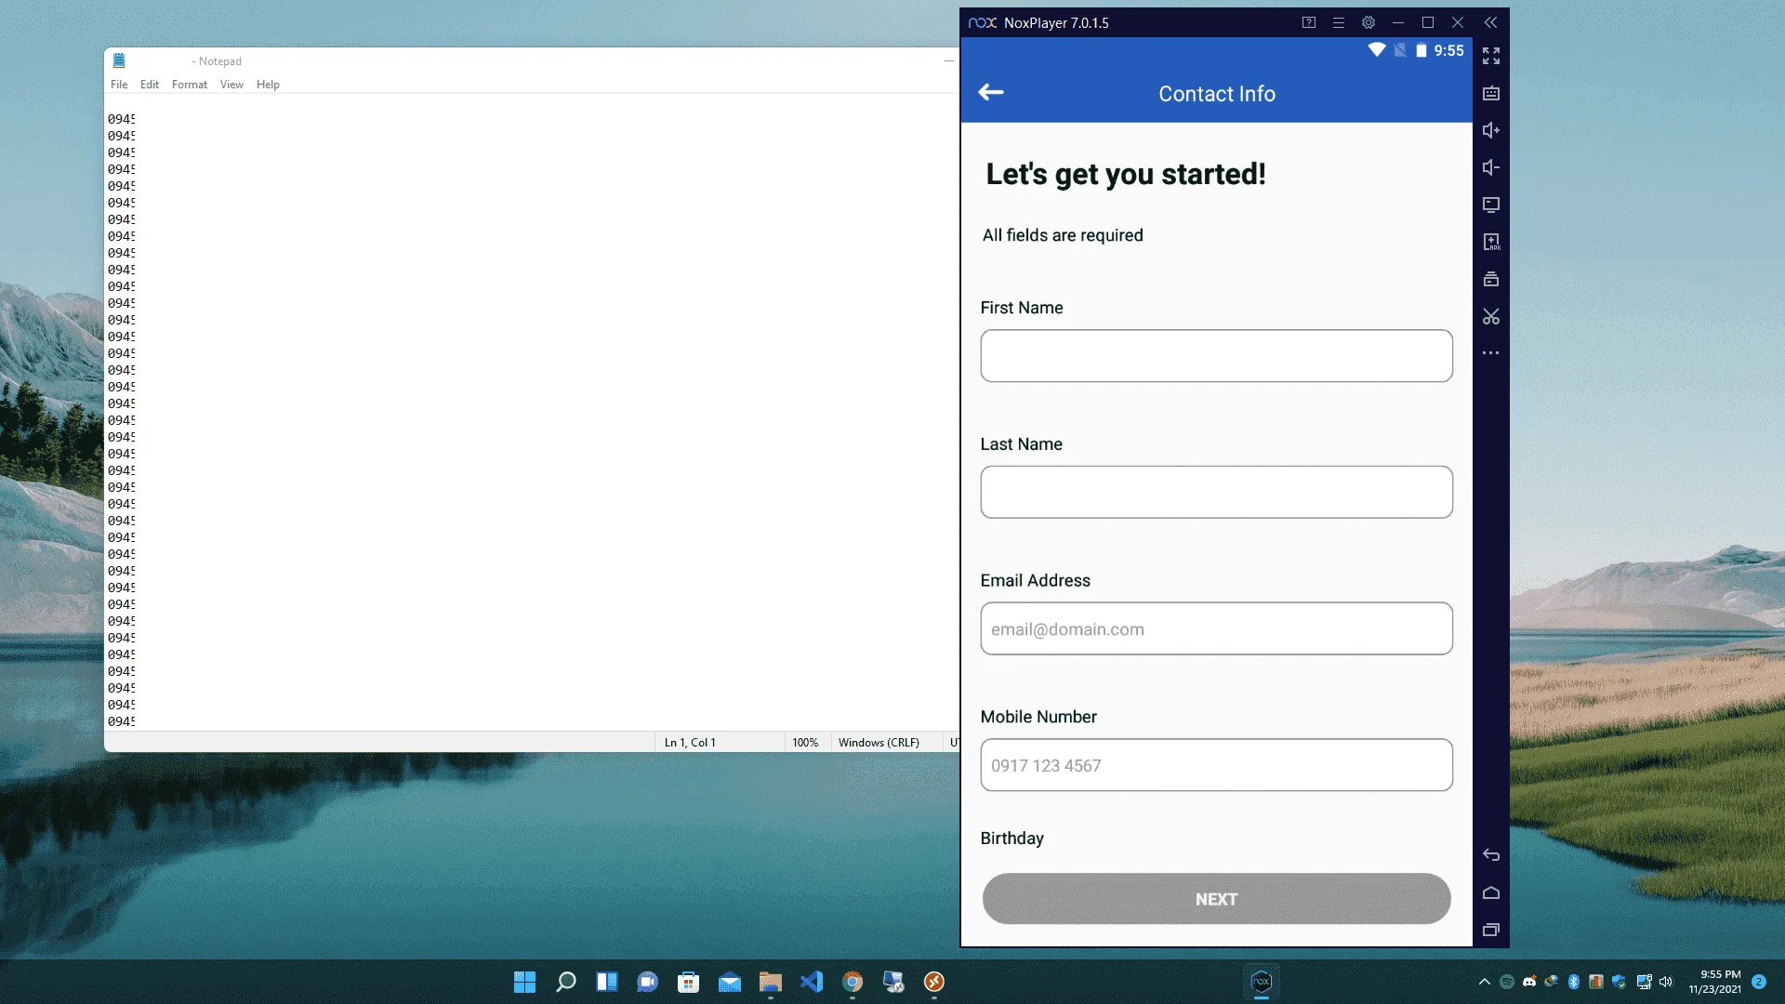1785x1004 pixels.
Task: Decrease emulator volume in NoxPlayer sidebar
Action: click(1491, 167)
